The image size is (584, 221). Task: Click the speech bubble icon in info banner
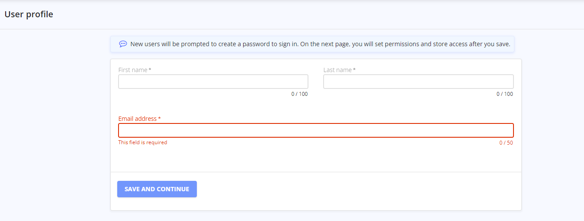pos(123,44)
